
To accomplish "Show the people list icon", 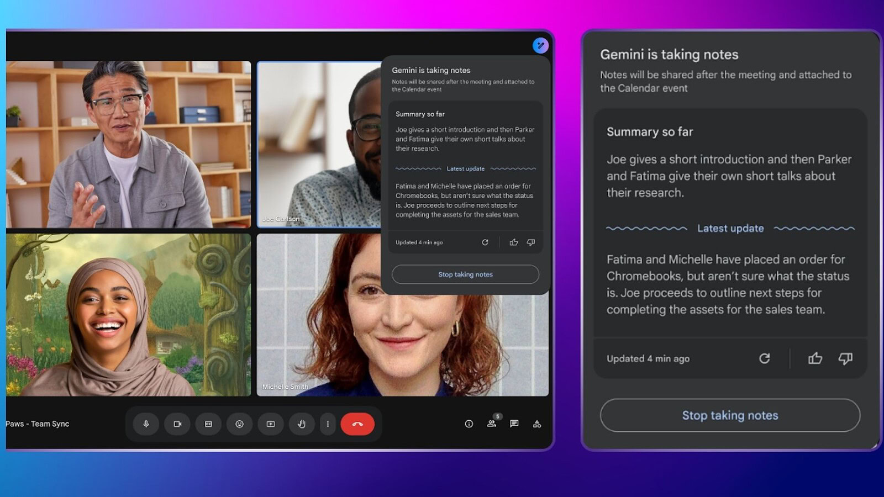I will (492, 424).
